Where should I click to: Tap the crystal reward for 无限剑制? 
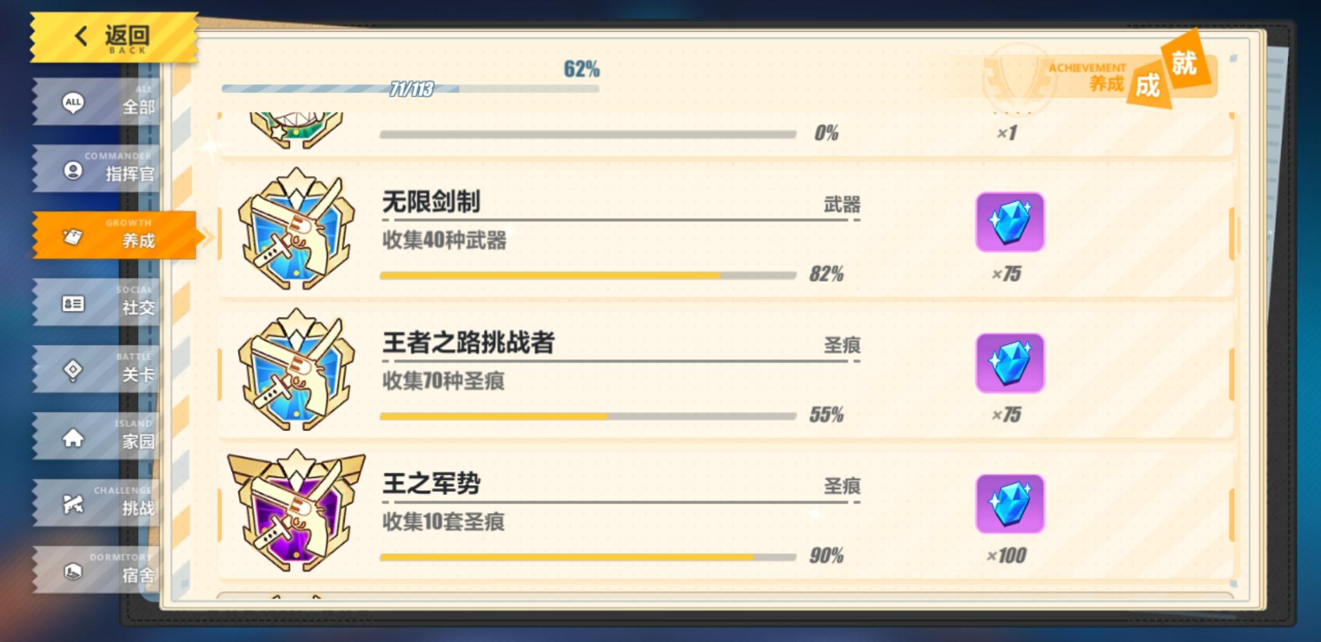coord(1010,222)
